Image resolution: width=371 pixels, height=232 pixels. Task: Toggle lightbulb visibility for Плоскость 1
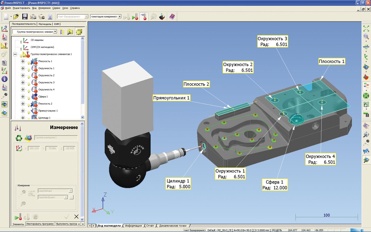tap(29, 62)
